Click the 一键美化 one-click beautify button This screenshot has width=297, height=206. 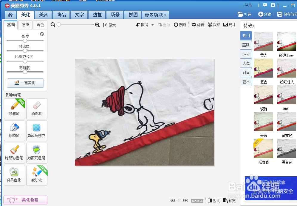click(x=25, y=83)
